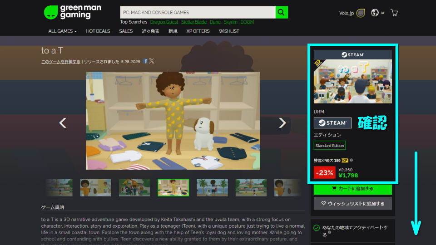Click the JA language label
Viewport: 436px width, 245px height.
pyautogui.click(x=382, y=13)
